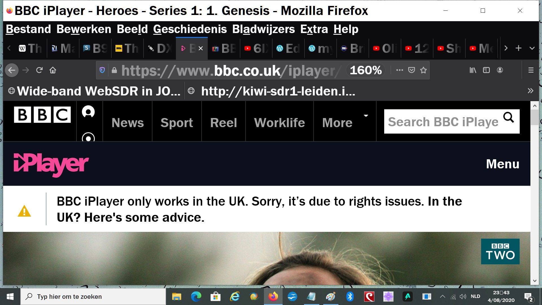Open the Firefox home page icon

(53, 70)
